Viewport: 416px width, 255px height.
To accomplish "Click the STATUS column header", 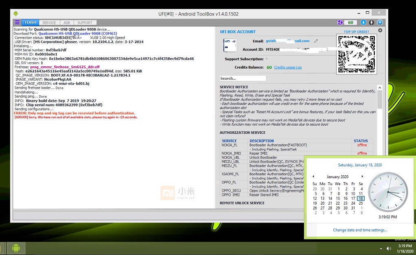I will 361,141.
